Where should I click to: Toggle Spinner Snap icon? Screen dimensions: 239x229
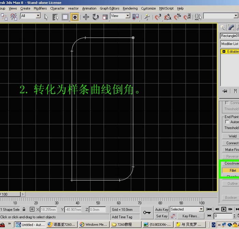[187, 17]
